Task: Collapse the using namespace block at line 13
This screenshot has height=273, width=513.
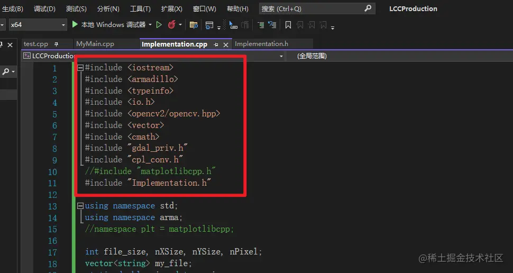Action: [x=80, y=206]
